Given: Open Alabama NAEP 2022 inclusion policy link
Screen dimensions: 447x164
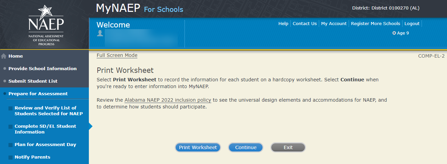Looking at the screenshot, I should 168,100.
